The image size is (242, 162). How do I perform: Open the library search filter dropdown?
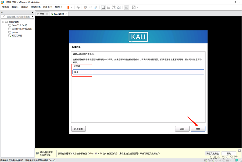(32, 17)
